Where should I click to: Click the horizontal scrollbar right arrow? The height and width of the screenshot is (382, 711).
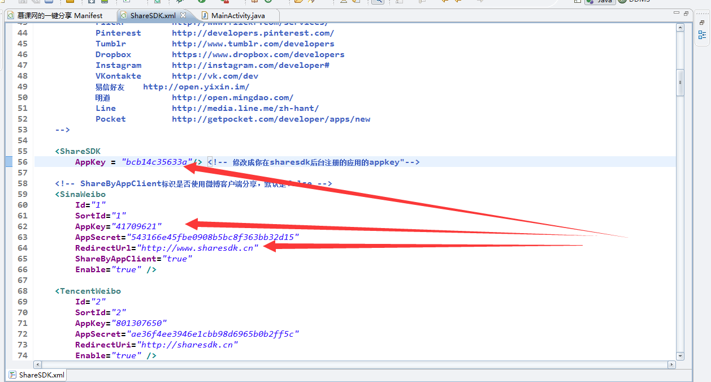[x=671, y=364]
